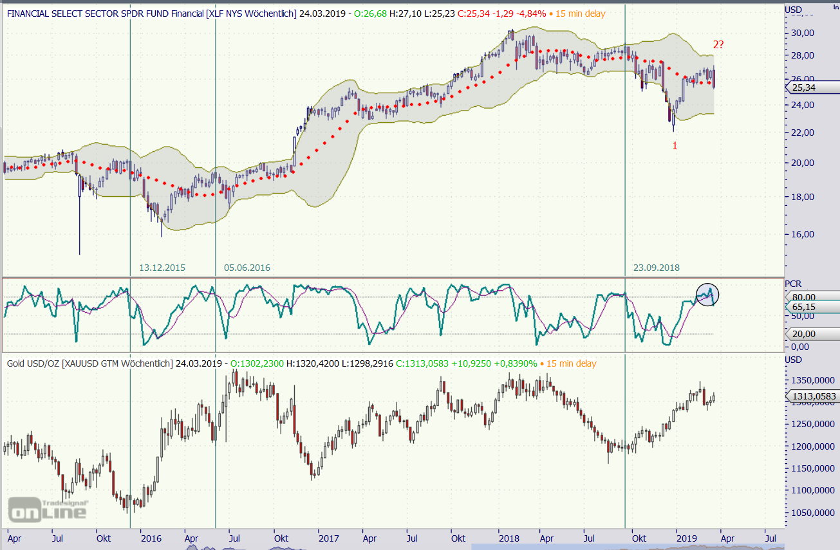
Task: Click the 'USD' label of the XLF price axis
Action: (x=793, y=9)
